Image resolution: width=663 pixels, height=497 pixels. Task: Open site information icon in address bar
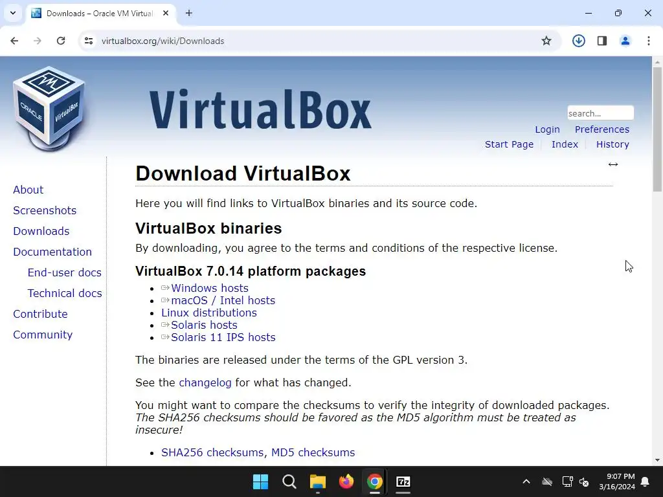pyautogui.click(x=89, y=41)
